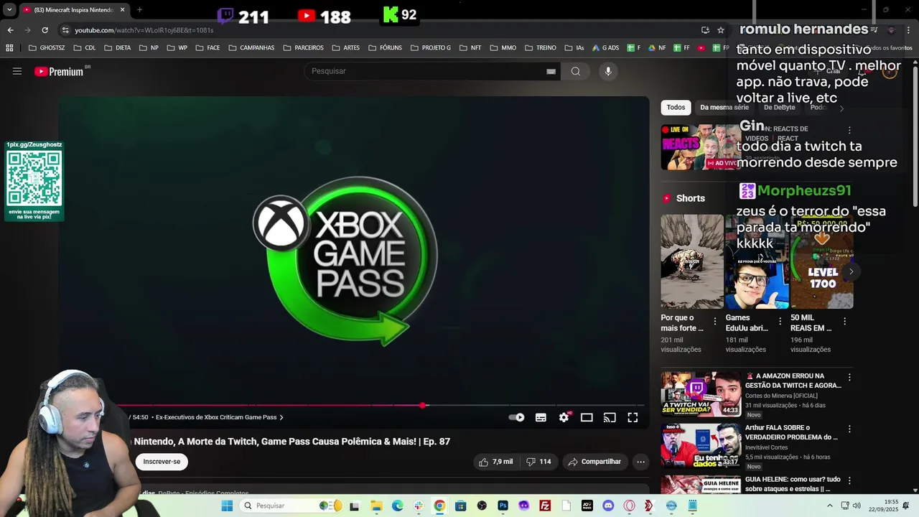Open options for 'Games EduUu abri' Short
919x517 pixels.
tap(780, 321)
